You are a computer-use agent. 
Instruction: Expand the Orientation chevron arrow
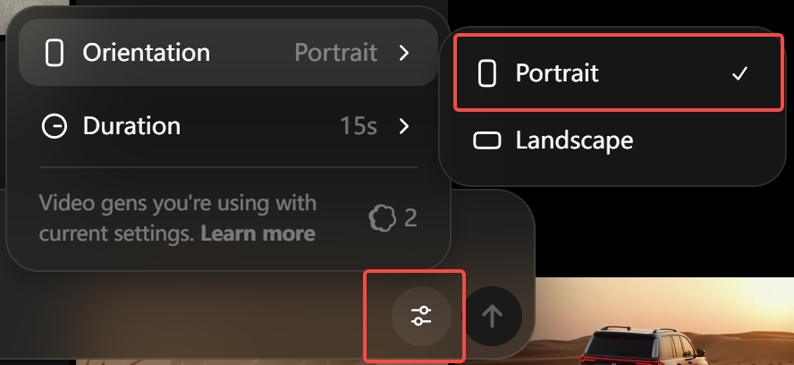(403, 53)
